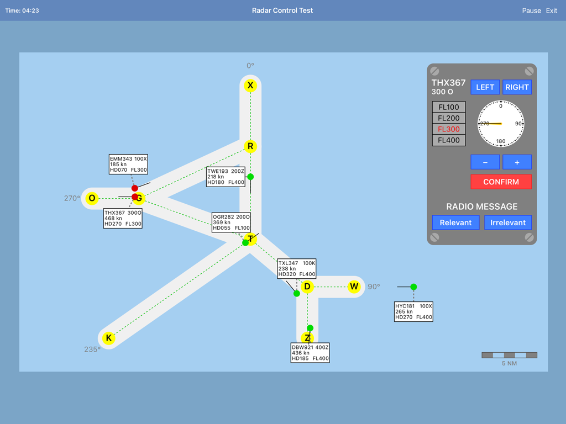Click waypoint Z at the bottom
Viewport: 566px width, 424px height.
coord(308,337)
